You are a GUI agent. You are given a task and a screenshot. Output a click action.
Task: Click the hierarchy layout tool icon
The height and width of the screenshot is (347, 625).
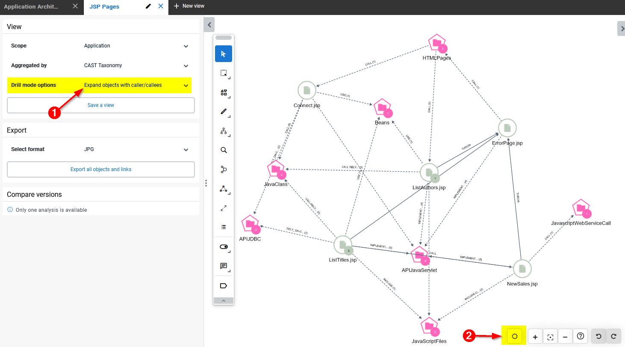(224, 131)
